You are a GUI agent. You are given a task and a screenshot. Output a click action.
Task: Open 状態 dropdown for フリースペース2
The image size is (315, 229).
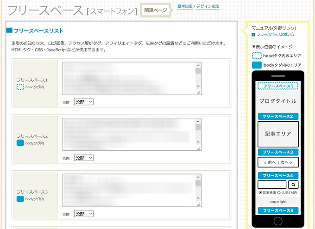[83, 158]
